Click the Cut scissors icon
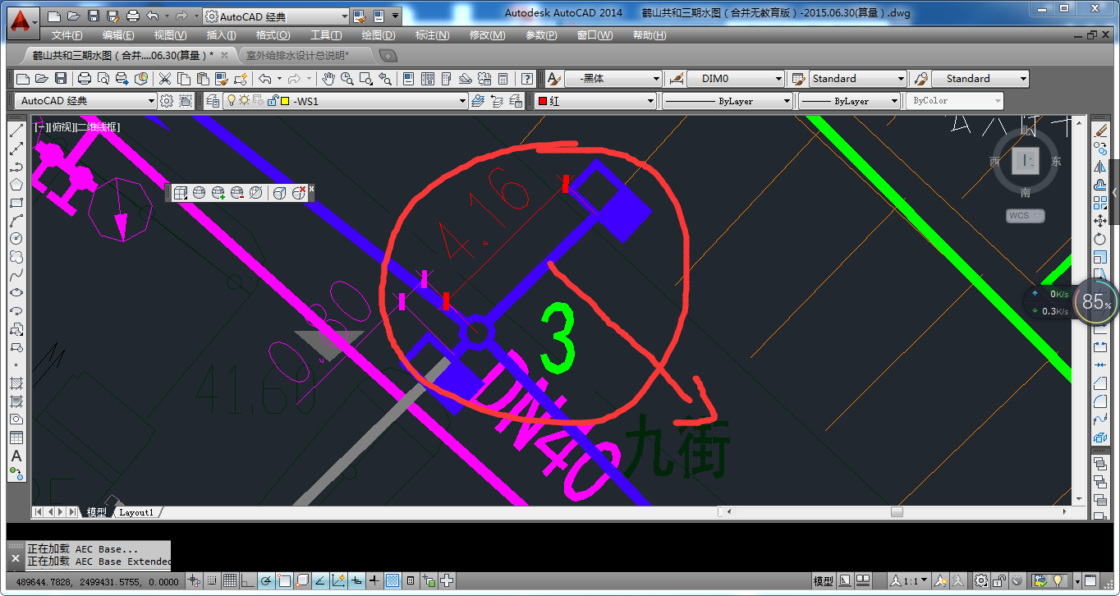The height and width of the screenshot is (596, 1120). point(165,79)
